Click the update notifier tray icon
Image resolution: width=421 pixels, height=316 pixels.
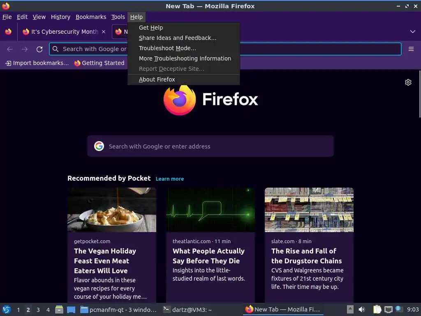click(x=399, y=309)
